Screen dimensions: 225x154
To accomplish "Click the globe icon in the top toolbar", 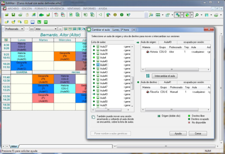I will pos(187,15).
